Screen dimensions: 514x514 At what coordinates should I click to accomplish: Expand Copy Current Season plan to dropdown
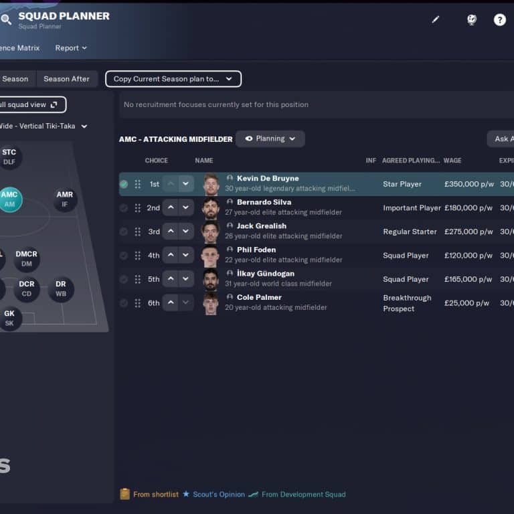[173, 79]
